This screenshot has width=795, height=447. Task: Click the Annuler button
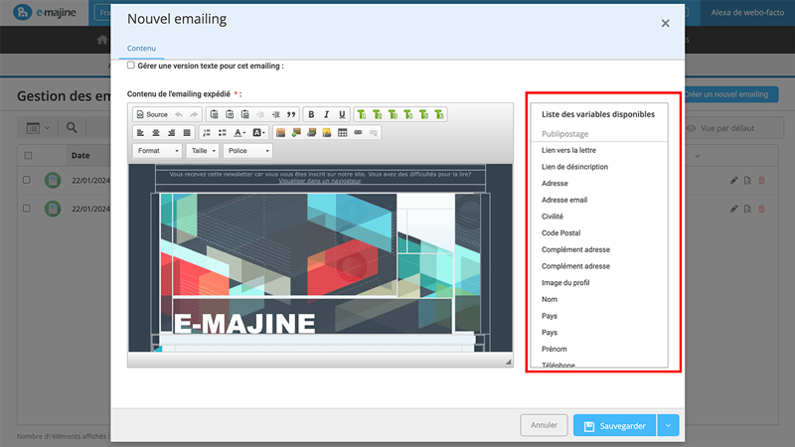click(x=544, y=425)
